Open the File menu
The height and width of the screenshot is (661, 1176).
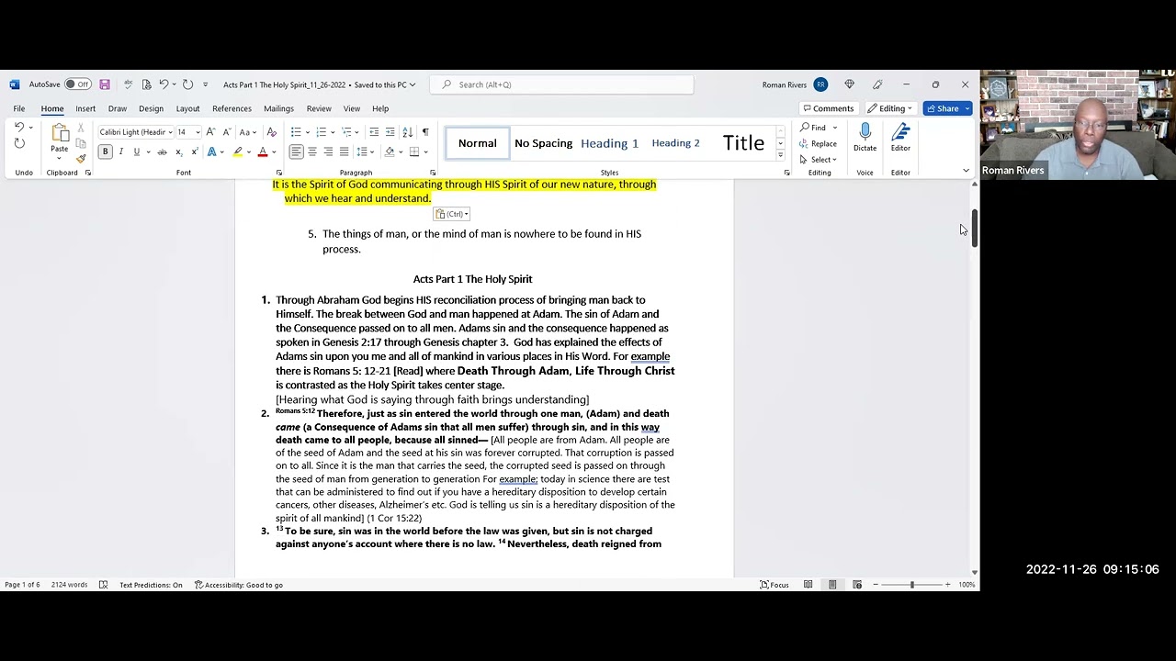tap(18, 108)
